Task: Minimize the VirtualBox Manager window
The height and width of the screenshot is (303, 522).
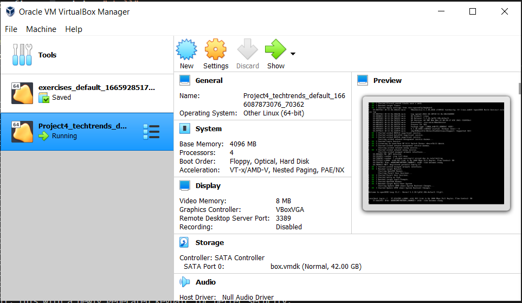Action: pos(441,12)
